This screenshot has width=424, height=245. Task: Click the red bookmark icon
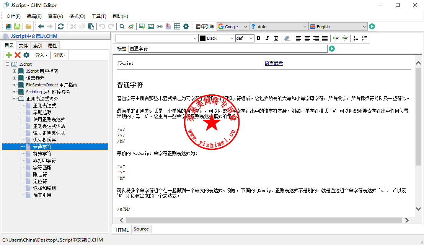click(x=168, y=26)
